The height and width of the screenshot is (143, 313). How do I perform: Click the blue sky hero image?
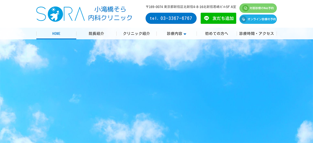157,91
